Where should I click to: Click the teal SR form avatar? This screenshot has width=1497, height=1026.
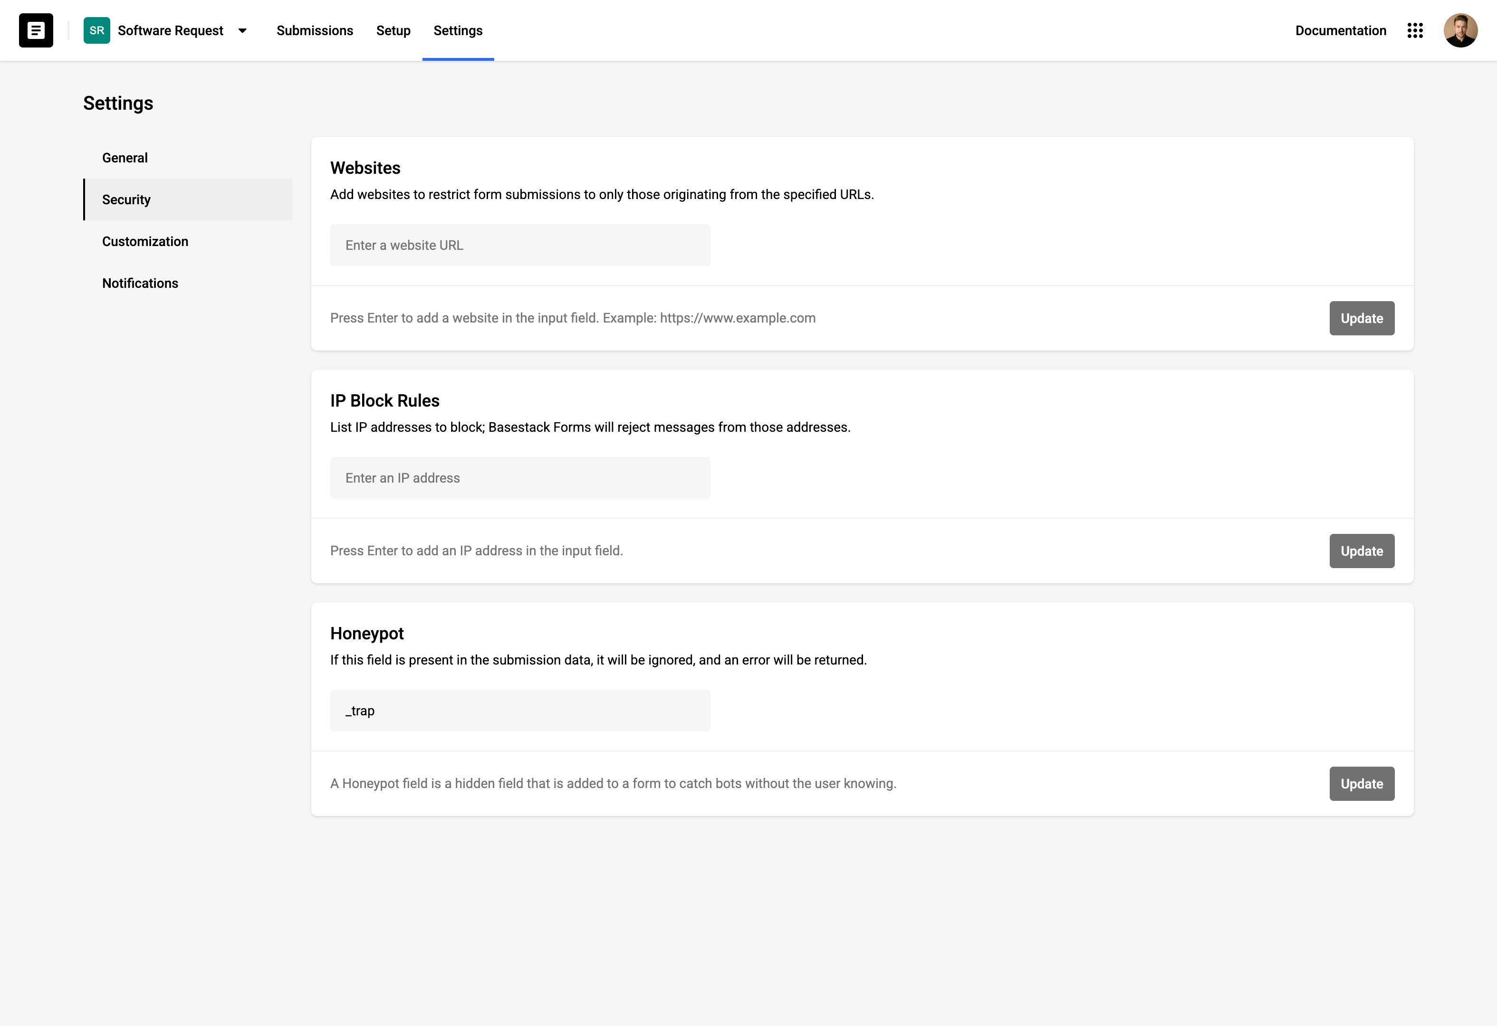click(x=96, y=30)
